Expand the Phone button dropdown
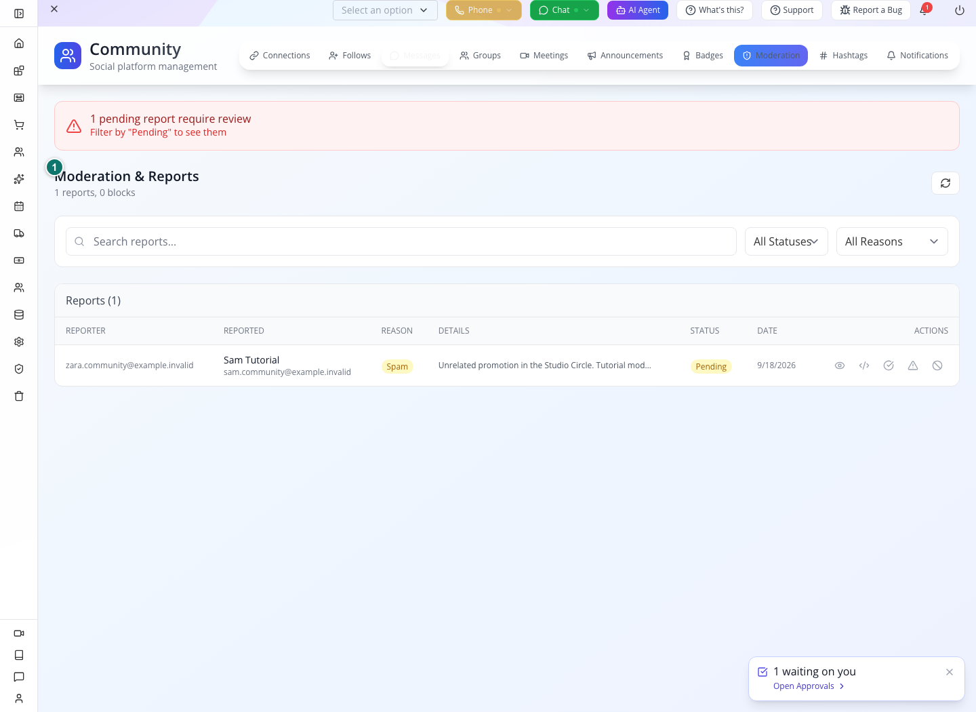 (509, 10)
